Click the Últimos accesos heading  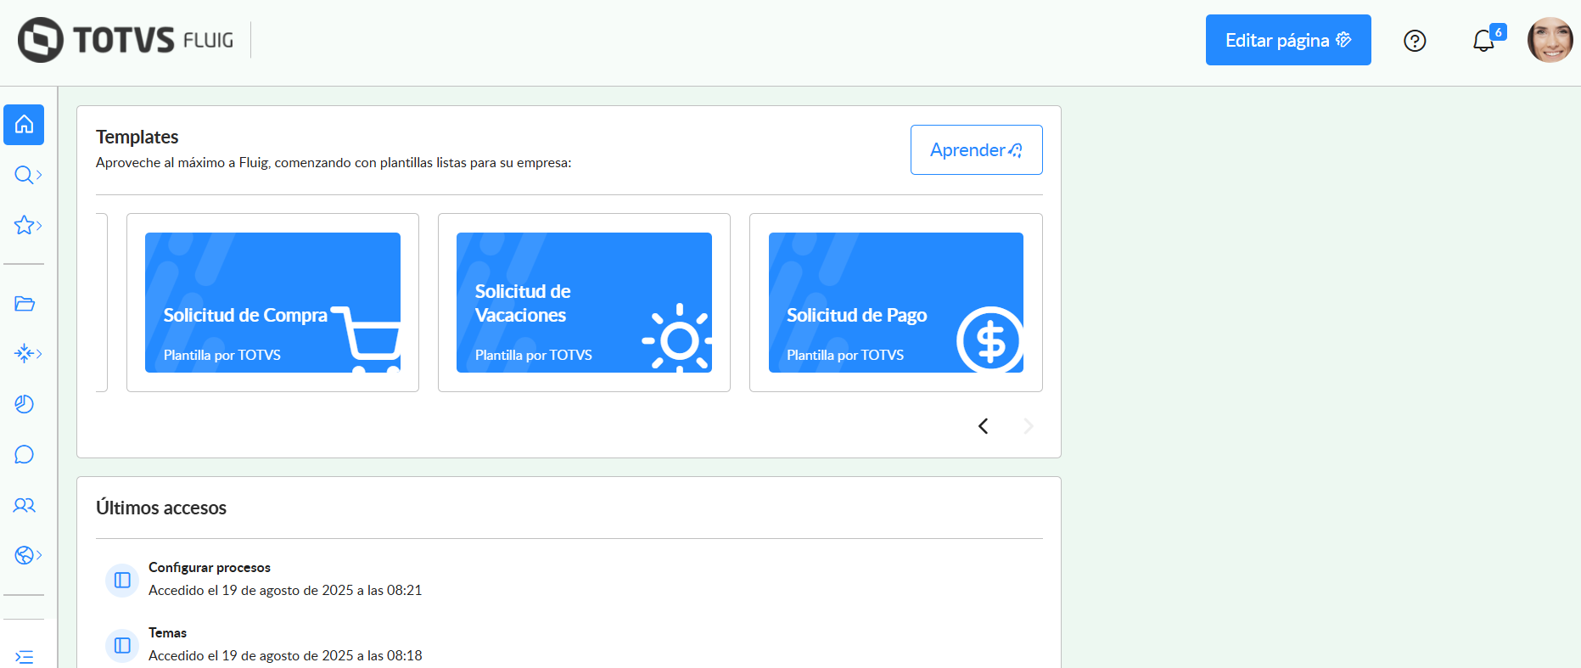click(x=161, y=508)
